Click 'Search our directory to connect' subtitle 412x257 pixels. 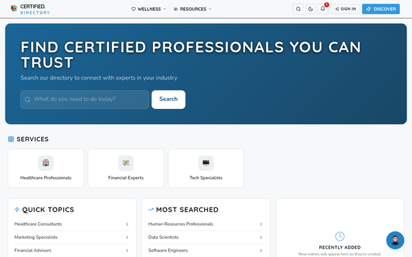pos(99,78)
